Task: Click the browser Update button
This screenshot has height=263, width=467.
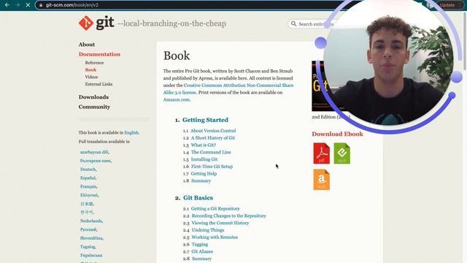Action: tap(447, 5)
